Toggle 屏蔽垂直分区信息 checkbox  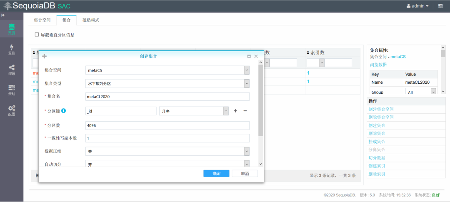[x=37, y=35]
